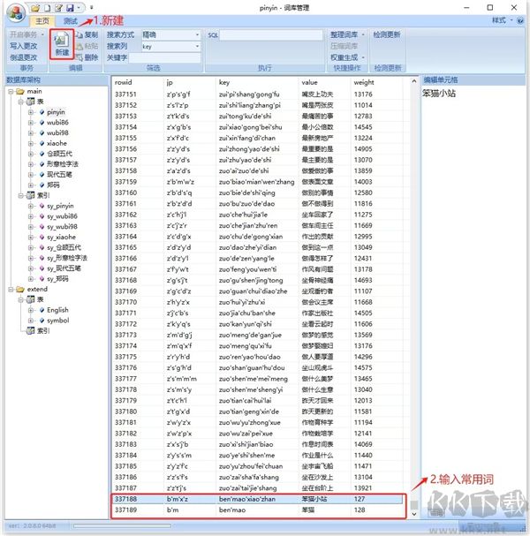Image resolution: width=530 pixels, height=536 pixels.
Task: Open the 搜索方式 combo box showing 精确
Action: pos(170,34)
